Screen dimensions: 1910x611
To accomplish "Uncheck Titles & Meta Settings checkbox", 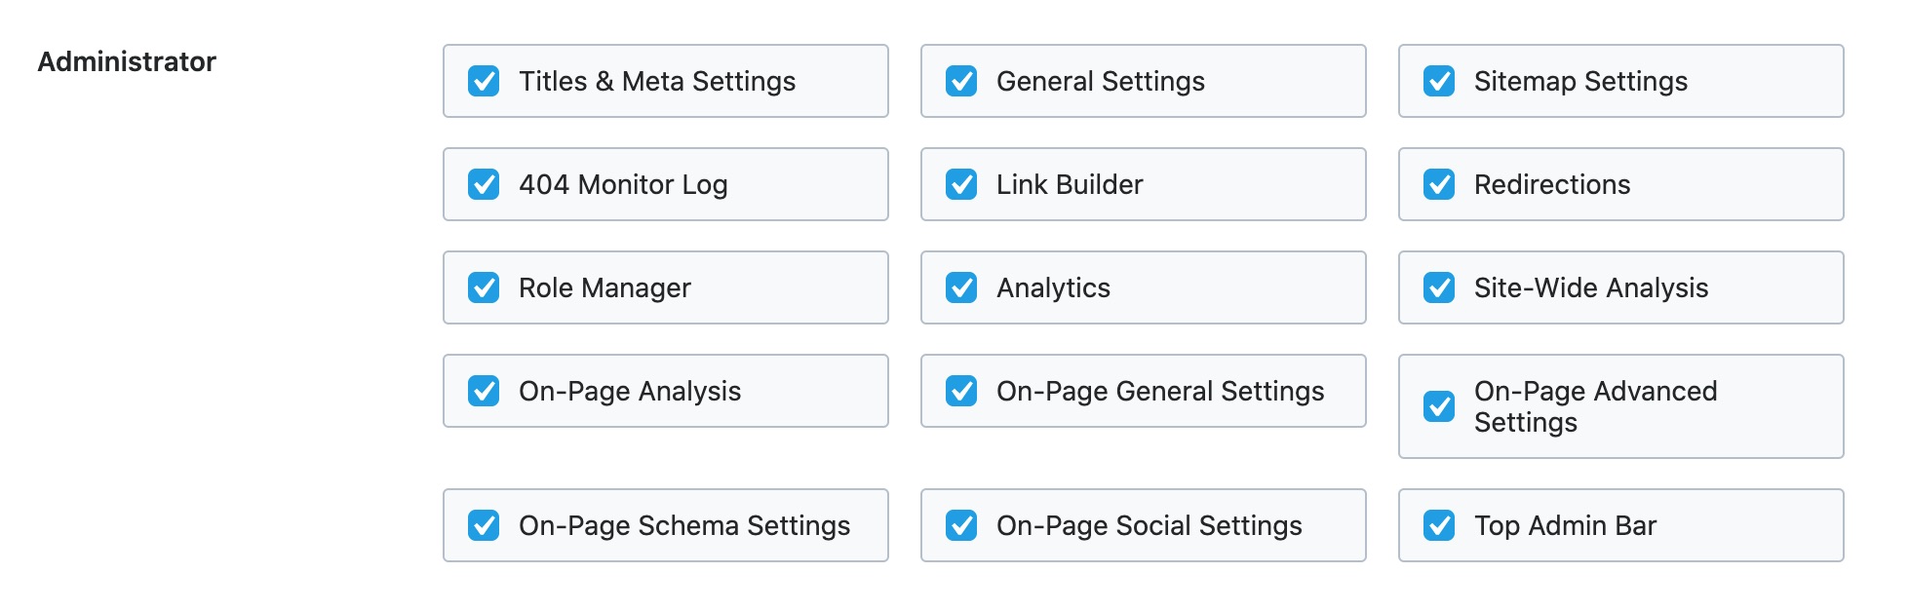I will pos(484,81).
